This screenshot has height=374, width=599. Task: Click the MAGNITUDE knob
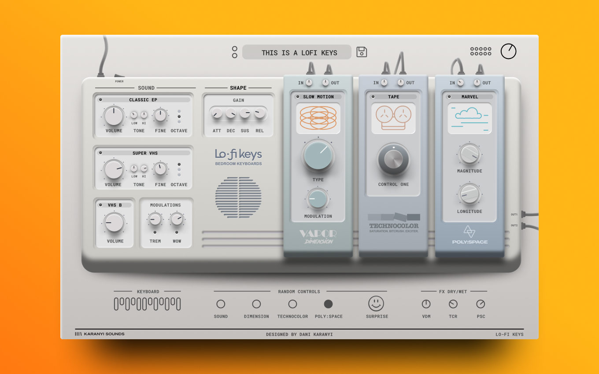pos(469,154)
